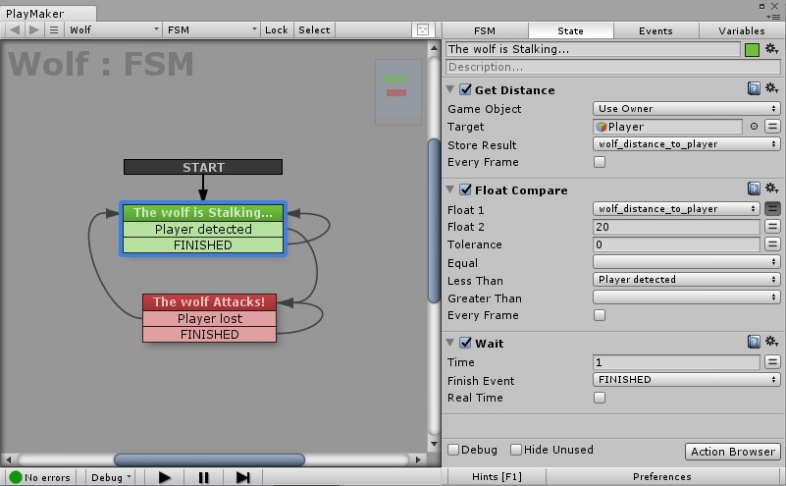
Task: Collapse the Wait action section
Action: pos(450,343)
